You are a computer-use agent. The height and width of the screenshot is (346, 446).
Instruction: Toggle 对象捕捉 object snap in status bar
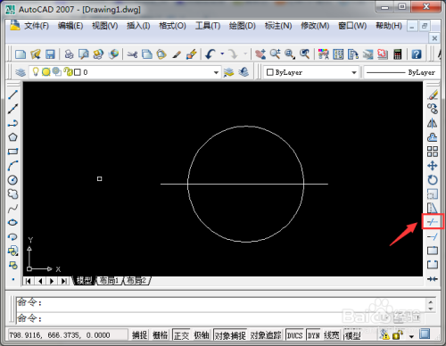coord(230,335)
